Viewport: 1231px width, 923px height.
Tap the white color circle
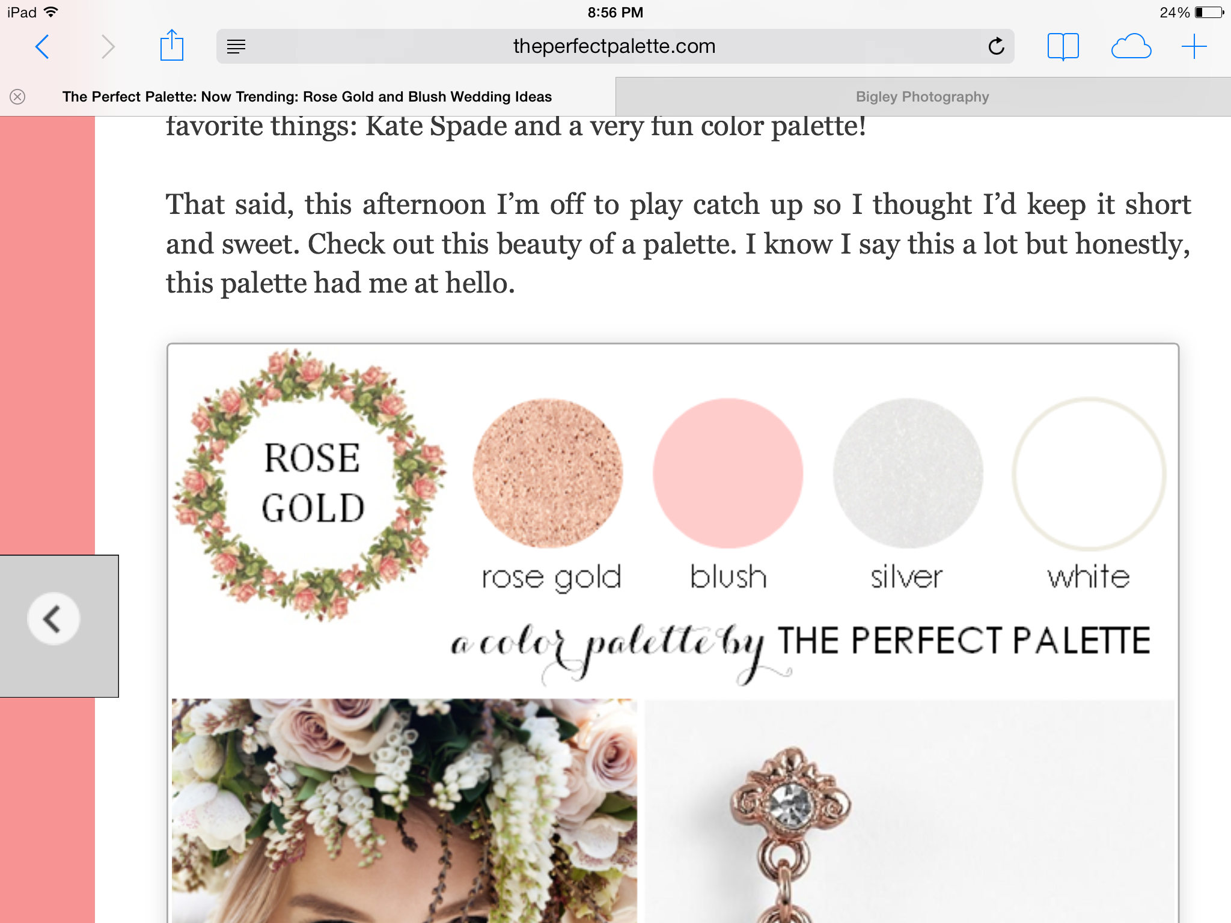[x=1089, y=474]
